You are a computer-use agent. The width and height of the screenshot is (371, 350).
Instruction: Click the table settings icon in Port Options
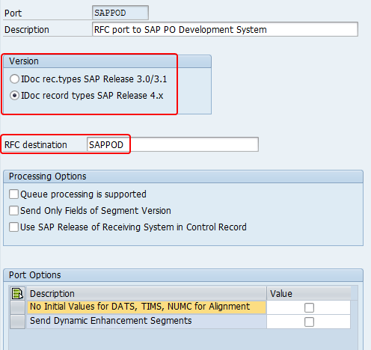point(17,293)
